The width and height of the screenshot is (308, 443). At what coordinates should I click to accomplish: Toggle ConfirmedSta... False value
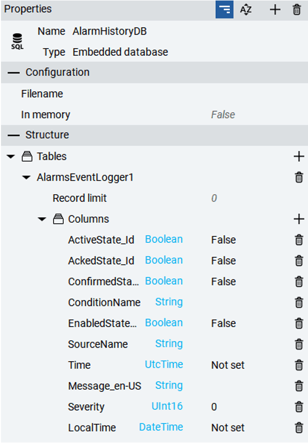coord(224,281)
